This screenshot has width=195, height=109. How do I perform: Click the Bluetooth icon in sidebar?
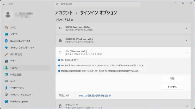[x=6, y=41]
